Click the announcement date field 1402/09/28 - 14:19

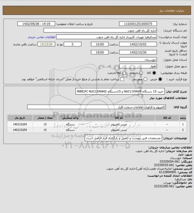tap(36, 24)
